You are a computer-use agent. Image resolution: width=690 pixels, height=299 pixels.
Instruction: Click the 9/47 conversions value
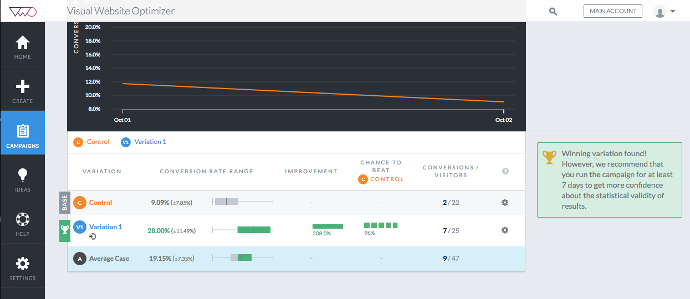pos(451,259)
